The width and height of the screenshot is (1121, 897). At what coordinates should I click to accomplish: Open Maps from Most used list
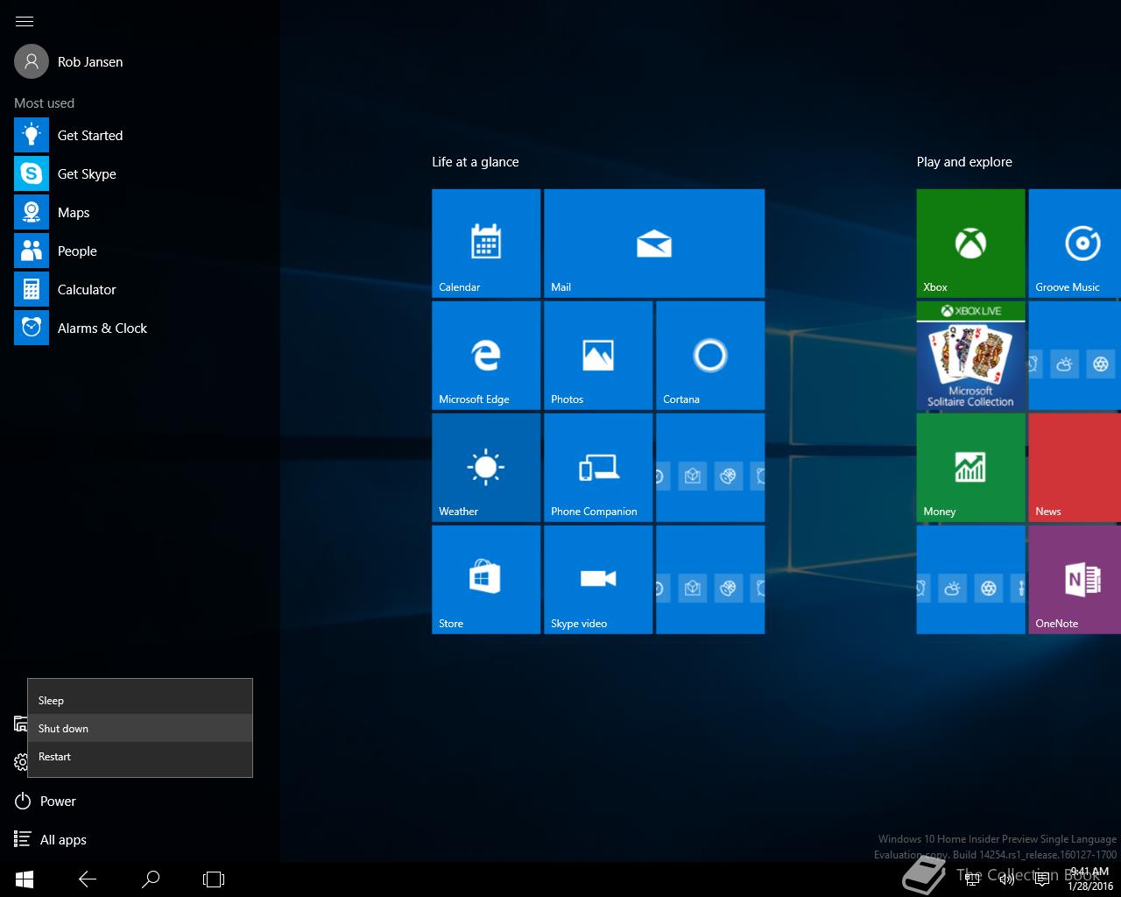click(140, 212)
